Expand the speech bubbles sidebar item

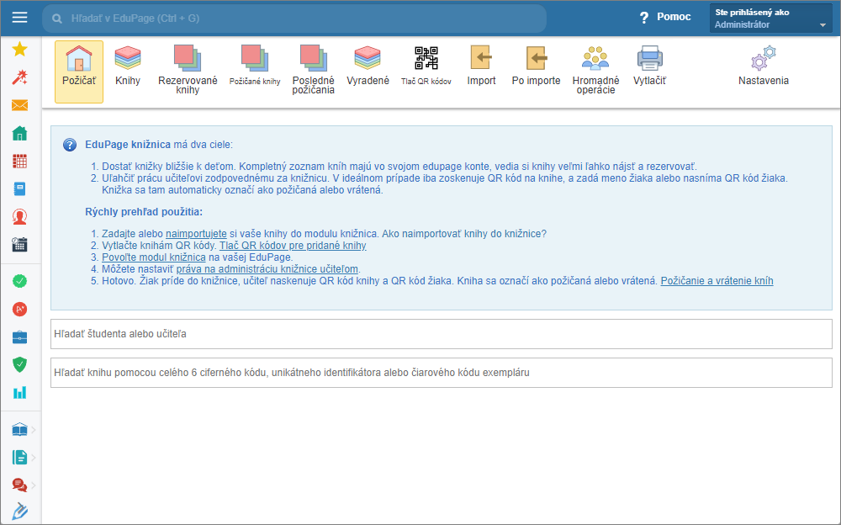[x=20, y=485]
